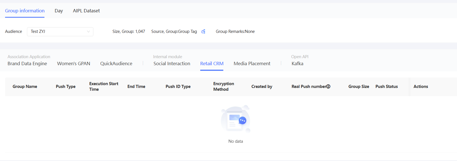This screenshot has width=457, height=161.
Task: Click the Push Status column header
Action: click(x=386, y=87)
